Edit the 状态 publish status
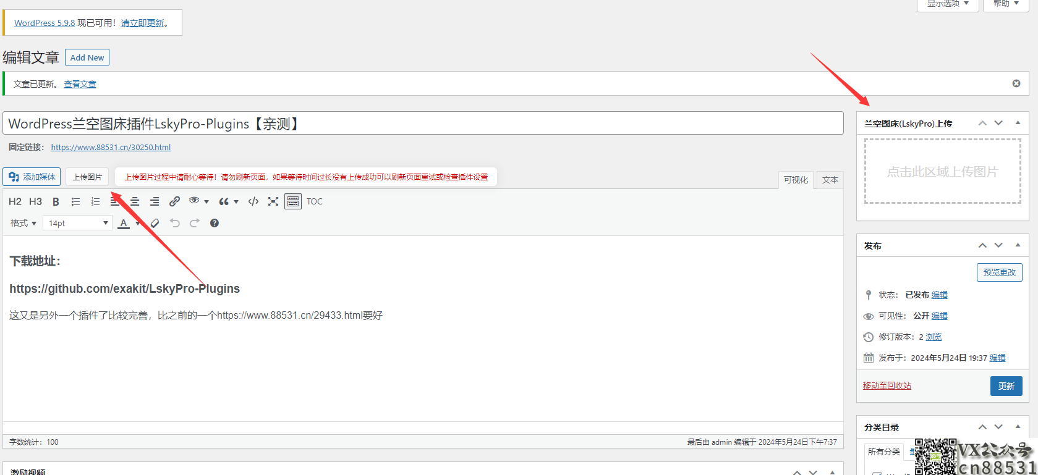This screenshot has width=1038, height=475. 940,295
